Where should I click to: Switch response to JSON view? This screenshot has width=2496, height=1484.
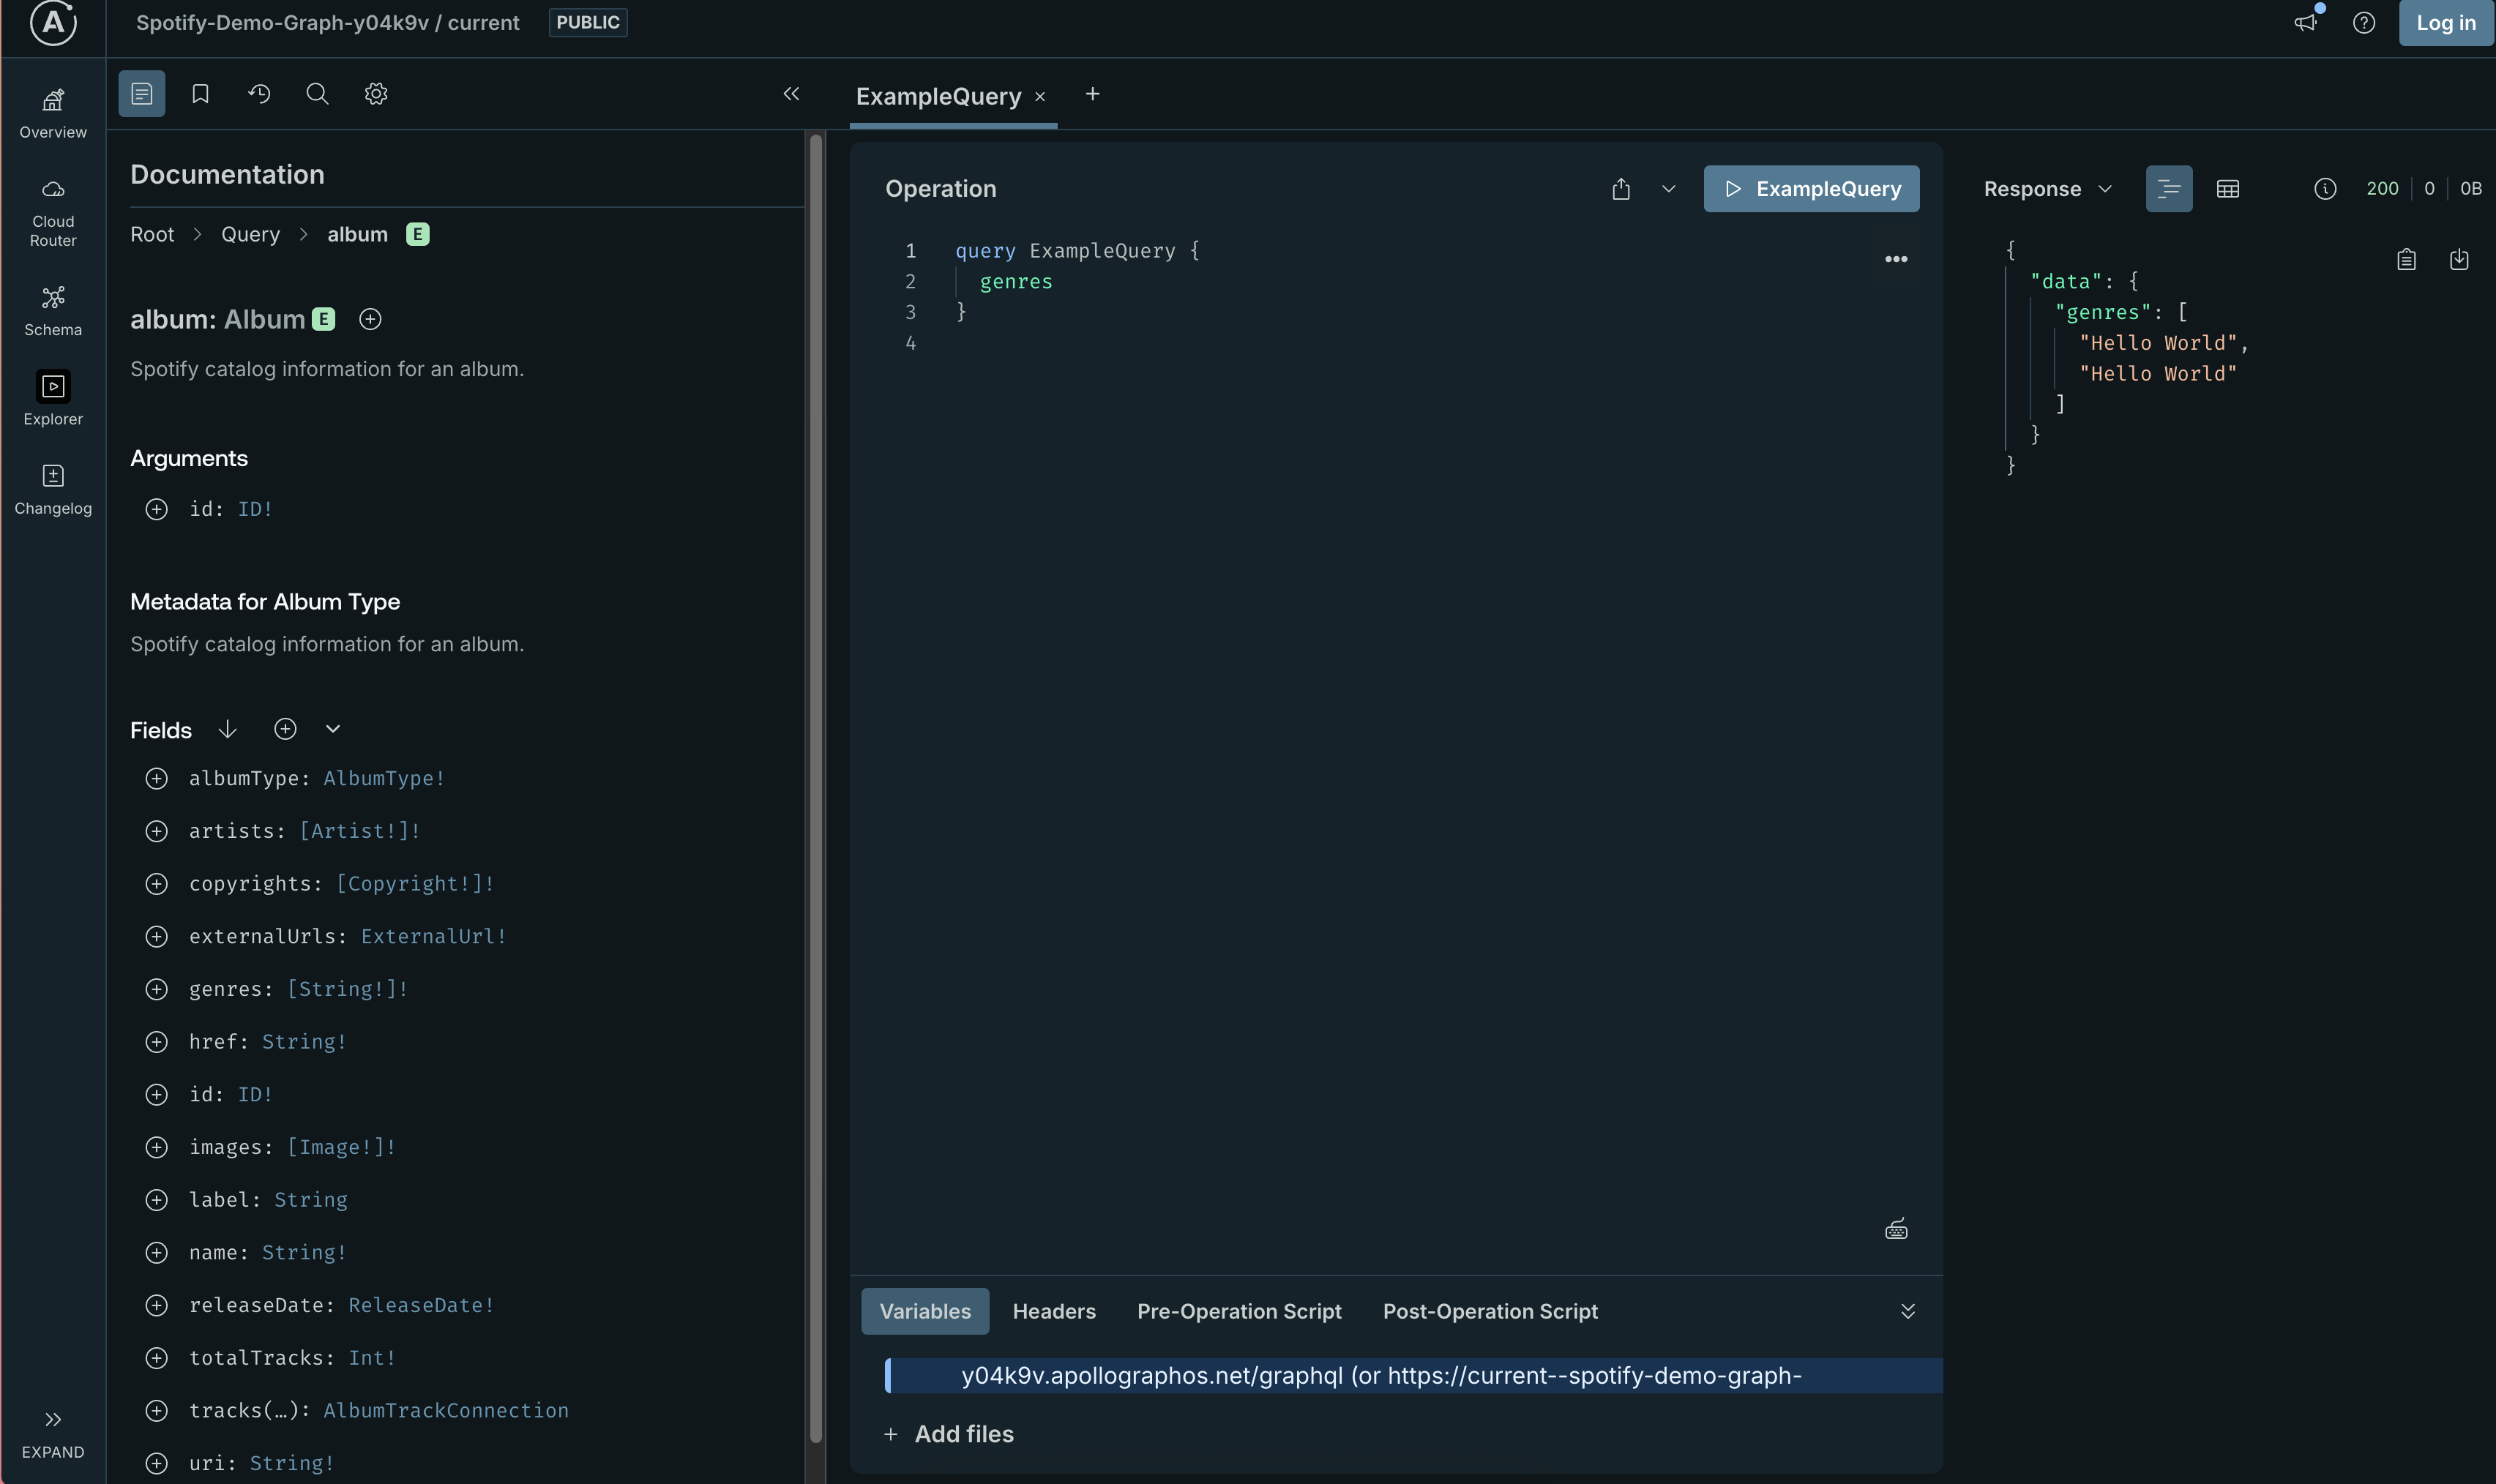click(x=2169, y=189)
